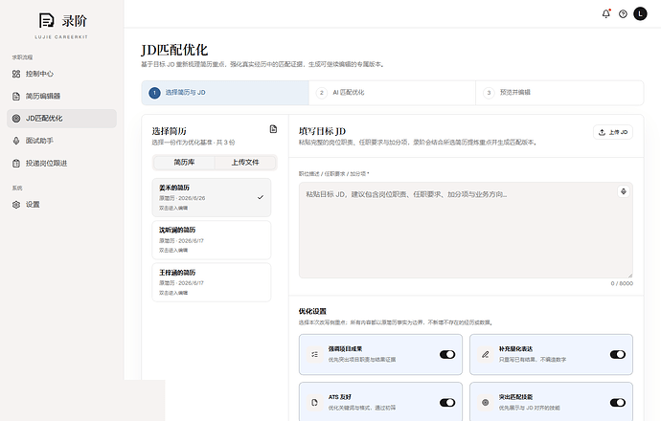This screenshot has height=421, width=661.
Task: Click the 上传 JD button
Action: pyautogui.click(x=613, y=132)
